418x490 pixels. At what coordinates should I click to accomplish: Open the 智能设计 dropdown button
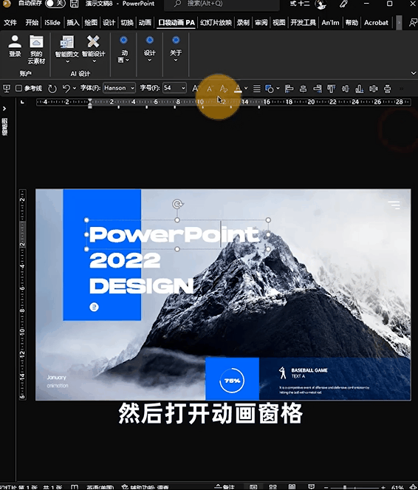(93, 50)
